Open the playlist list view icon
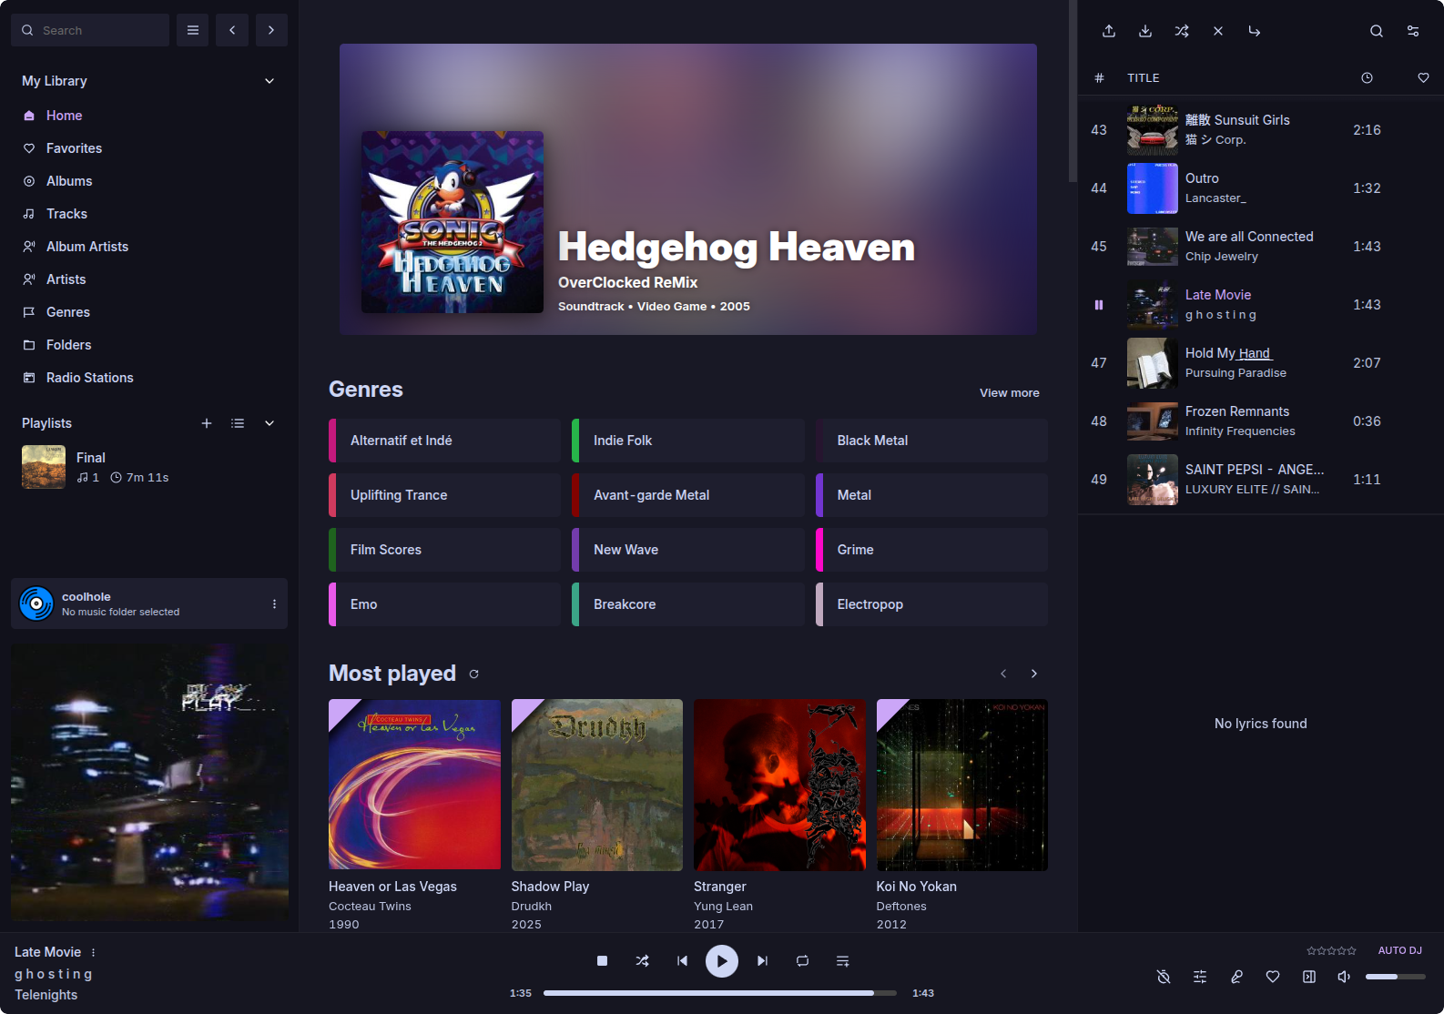The width and height of the screenshot is (1444, 1014). [x=238, y=423]
